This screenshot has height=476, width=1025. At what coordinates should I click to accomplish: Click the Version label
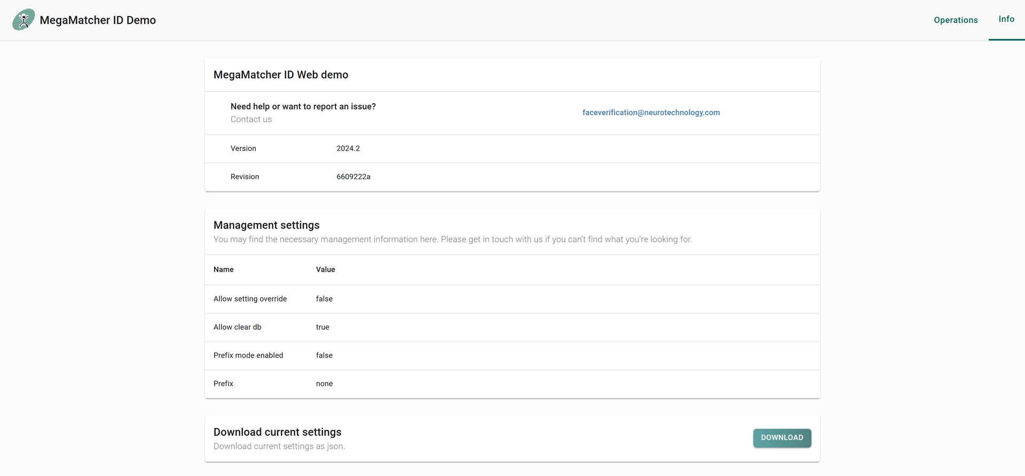(x=243, y=148)
